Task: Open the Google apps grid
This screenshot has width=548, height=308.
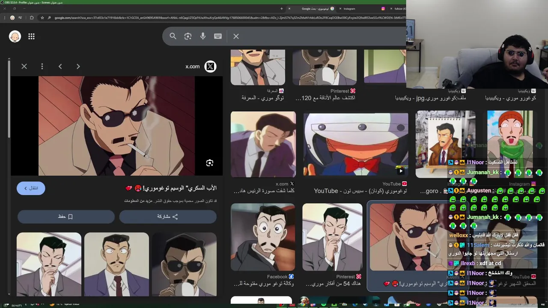Action: tap(31, 36)
